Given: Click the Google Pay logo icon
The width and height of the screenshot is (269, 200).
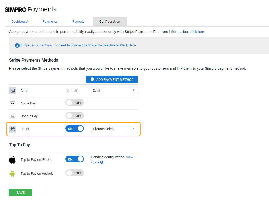Looking at the screenshot, I should coord(13,116).
